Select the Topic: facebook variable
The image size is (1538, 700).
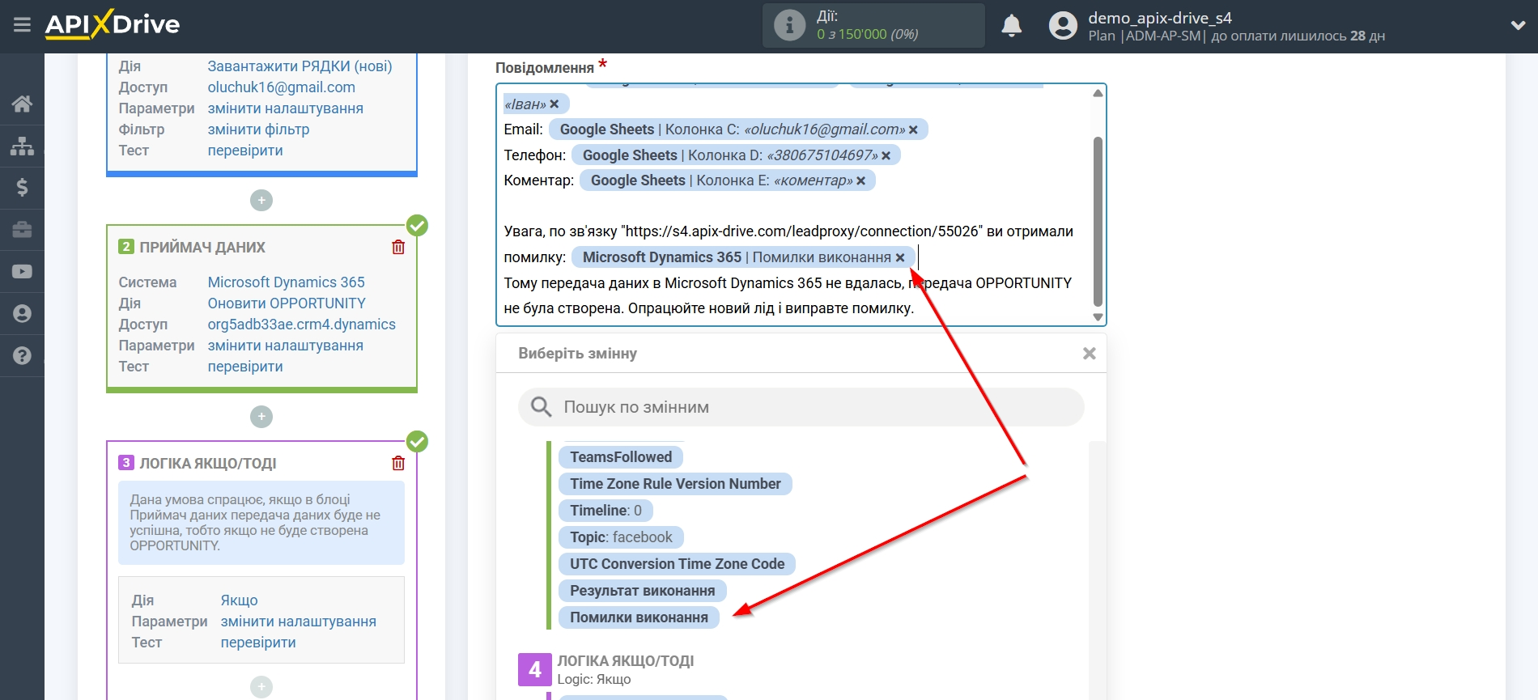click(x=621, y=537)
